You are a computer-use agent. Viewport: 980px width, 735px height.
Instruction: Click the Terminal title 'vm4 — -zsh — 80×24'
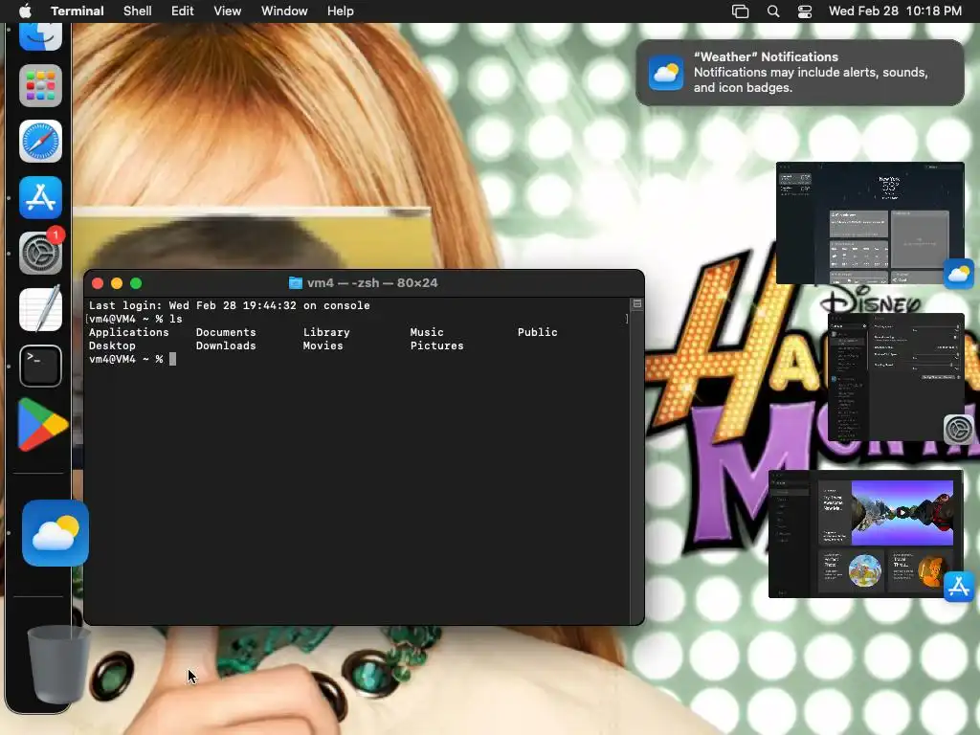coord(372,283)
